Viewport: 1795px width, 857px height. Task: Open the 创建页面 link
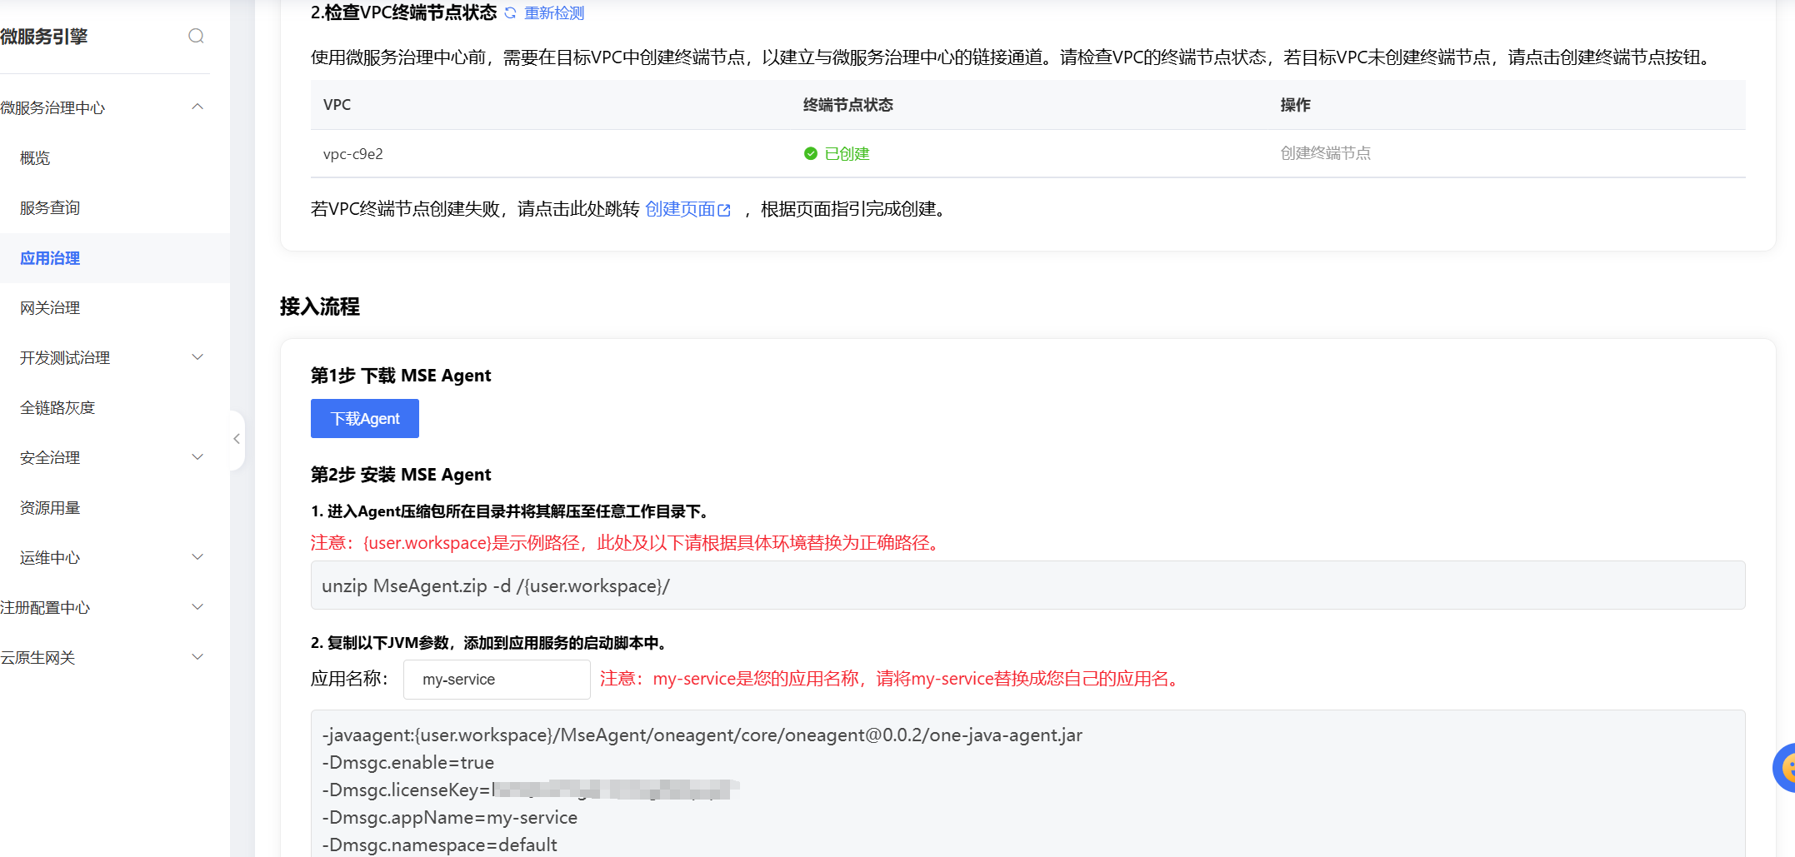[680, 209]
